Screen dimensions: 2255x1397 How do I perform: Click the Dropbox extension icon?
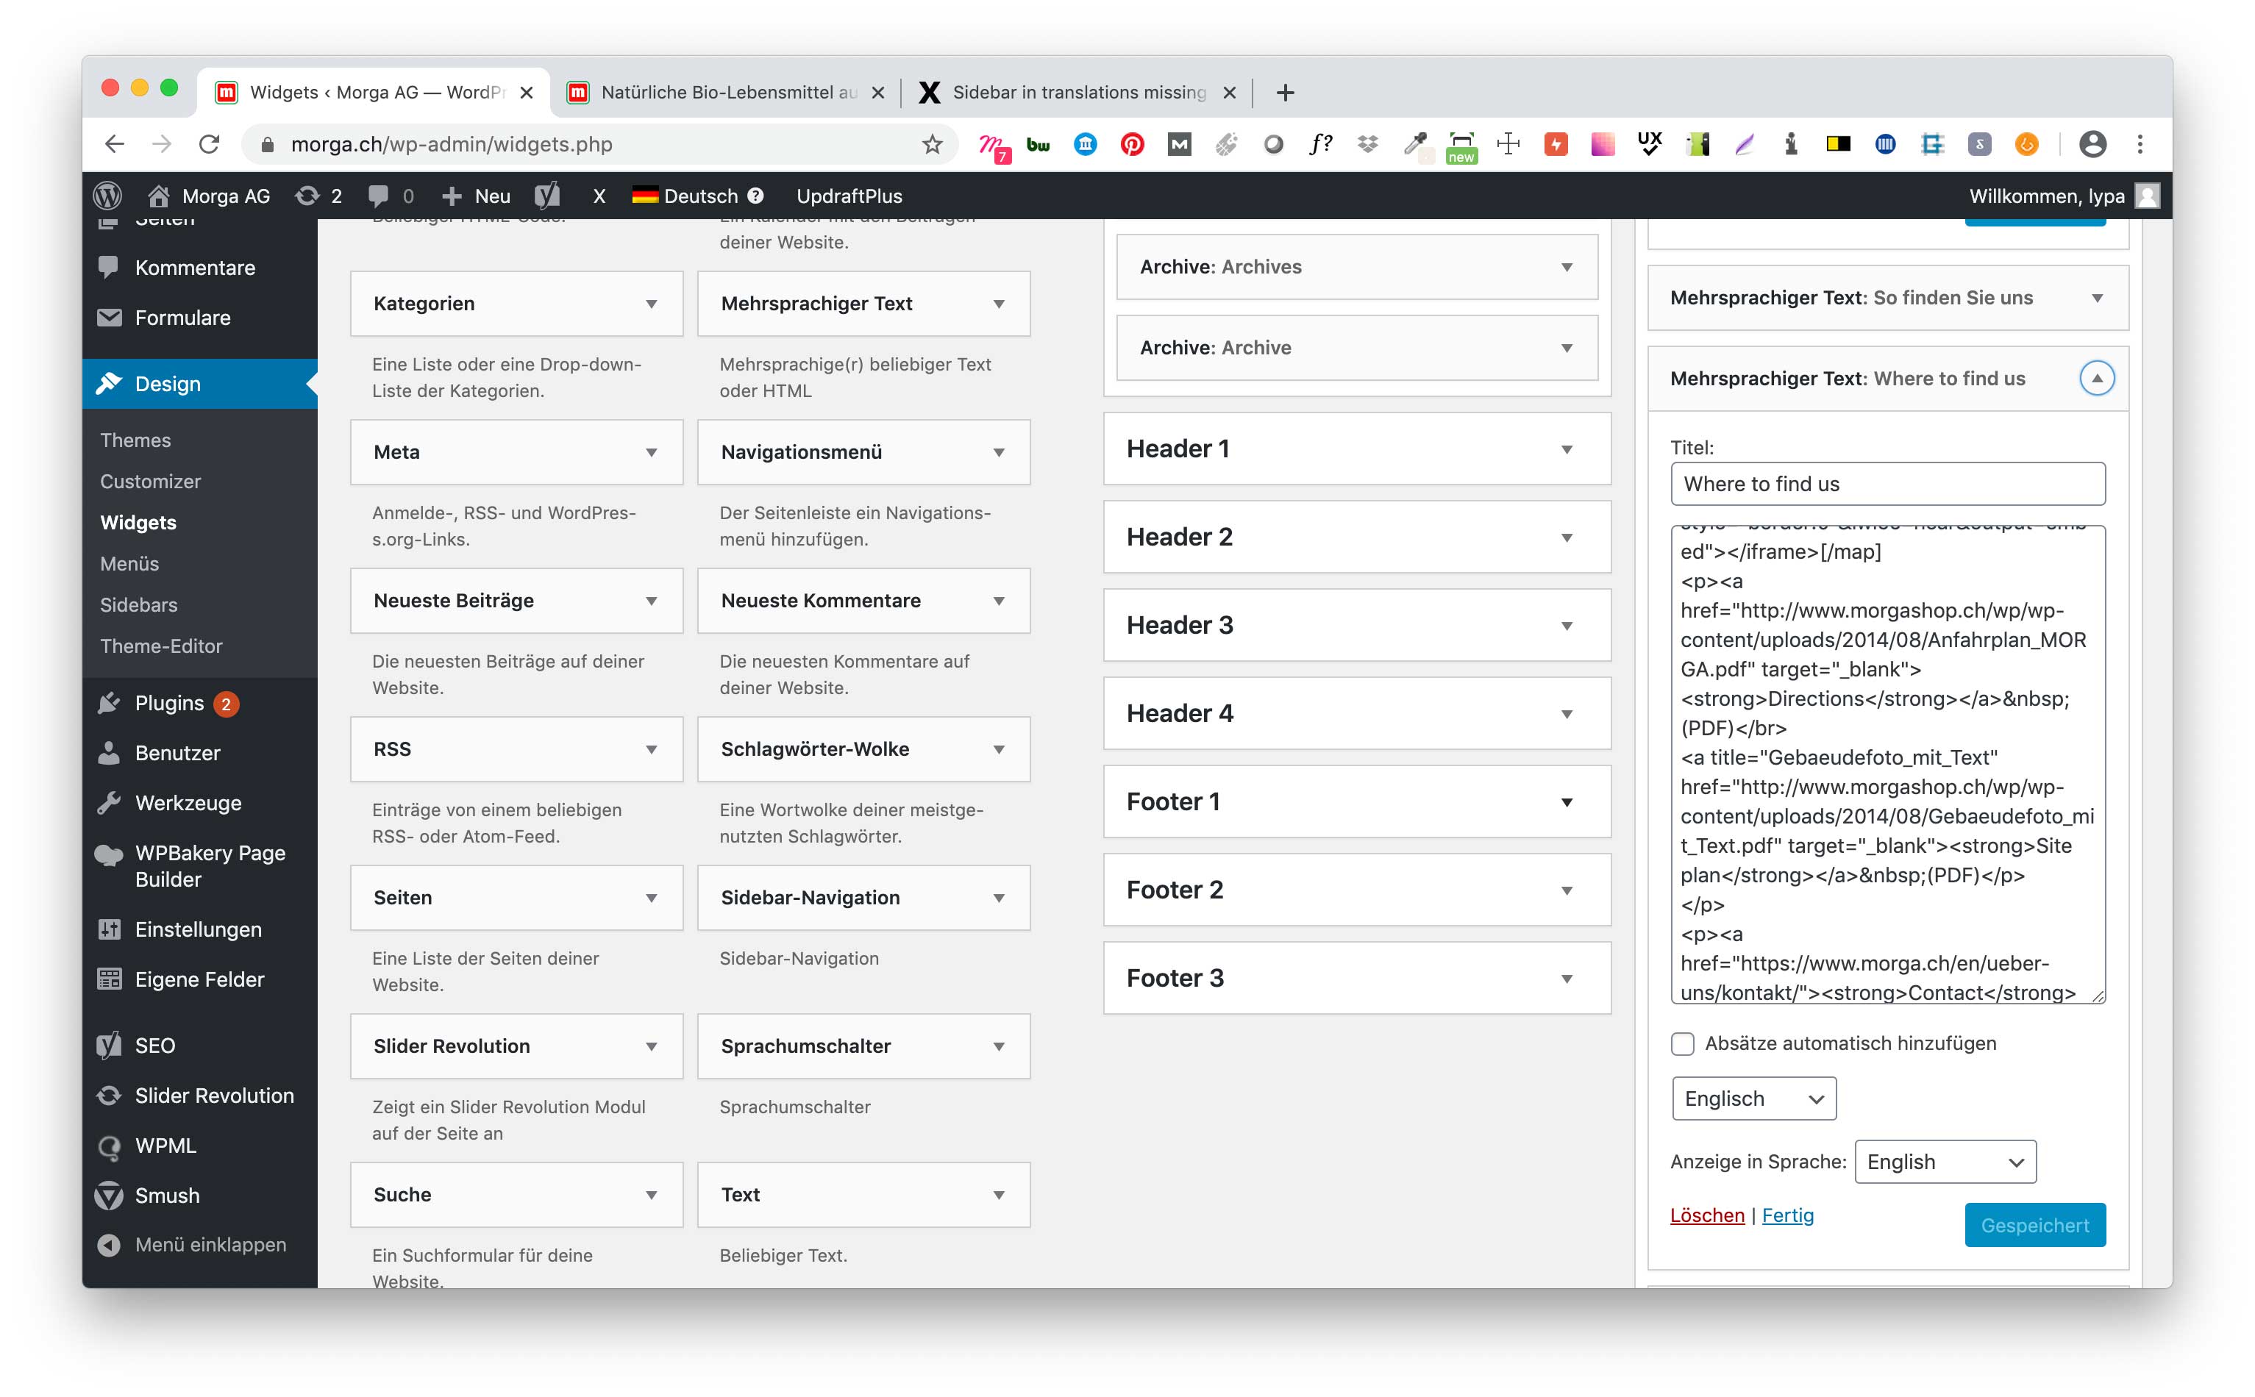1367,144
